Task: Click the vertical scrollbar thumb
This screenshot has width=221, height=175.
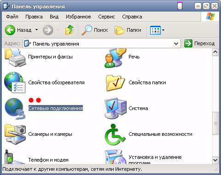Action: (x=215, y=123)
